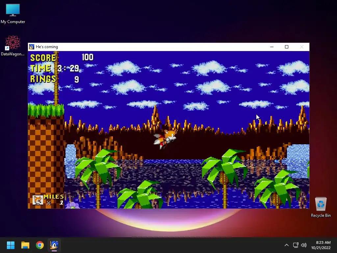The width and height of the screenshot is (337, 253).
Task: Click the MILES lives label
Action: pyautogui.click(x=54, y=197)
